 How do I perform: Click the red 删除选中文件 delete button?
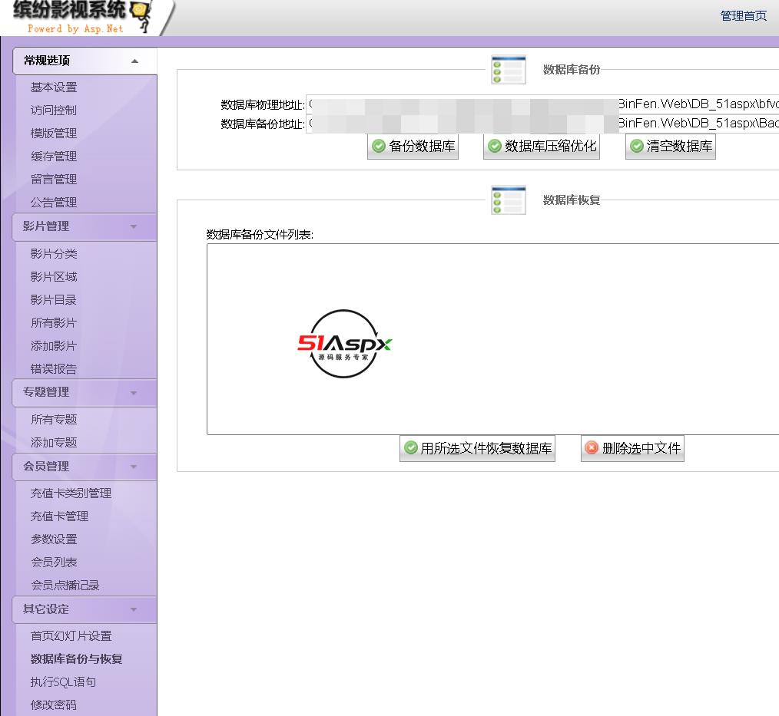point(631,448)
